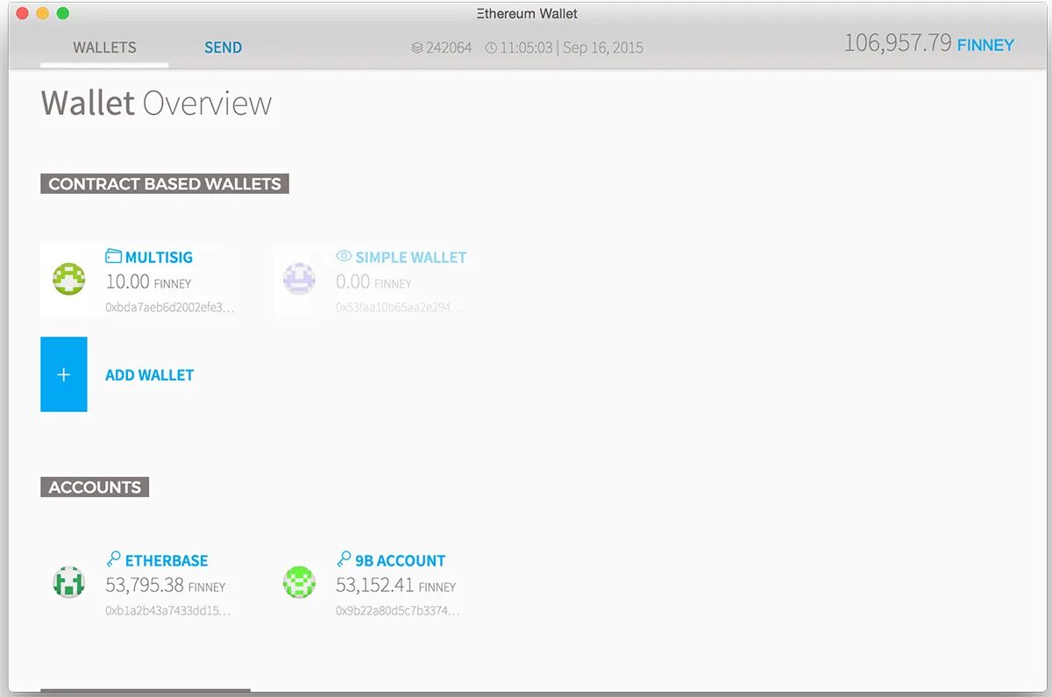Click the 53,795.38 FINNEY balance

[x=165, y=585]
